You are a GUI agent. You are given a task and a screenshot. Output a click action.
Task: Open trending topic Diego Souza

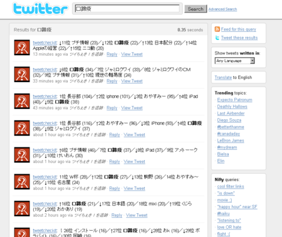229,120
